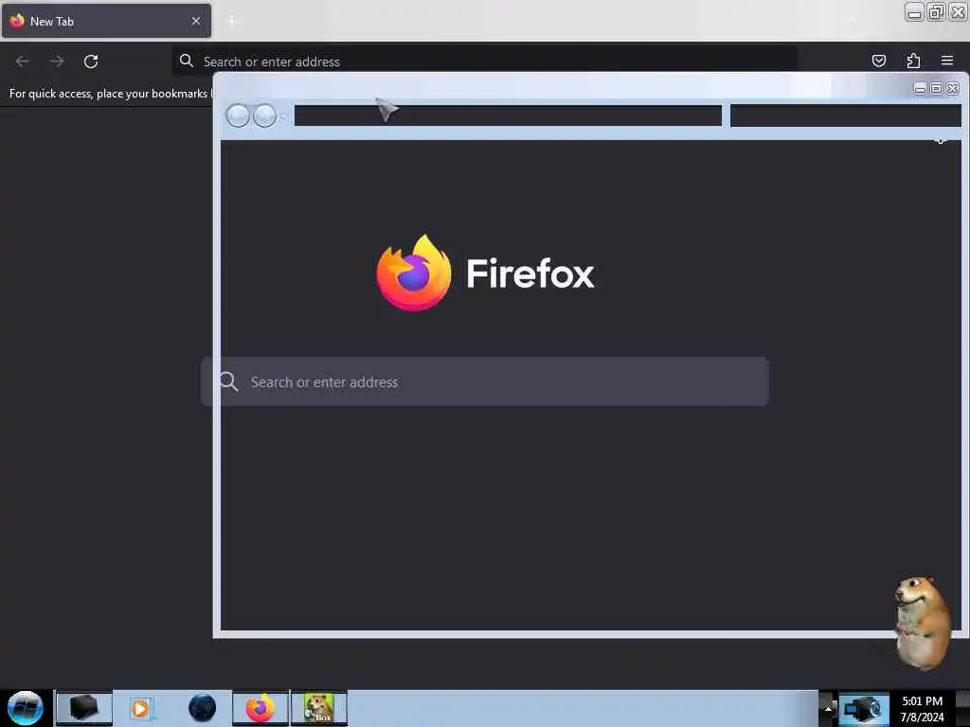Show hidden system tray icons
The image size is (970, 727).
point(828,709)
